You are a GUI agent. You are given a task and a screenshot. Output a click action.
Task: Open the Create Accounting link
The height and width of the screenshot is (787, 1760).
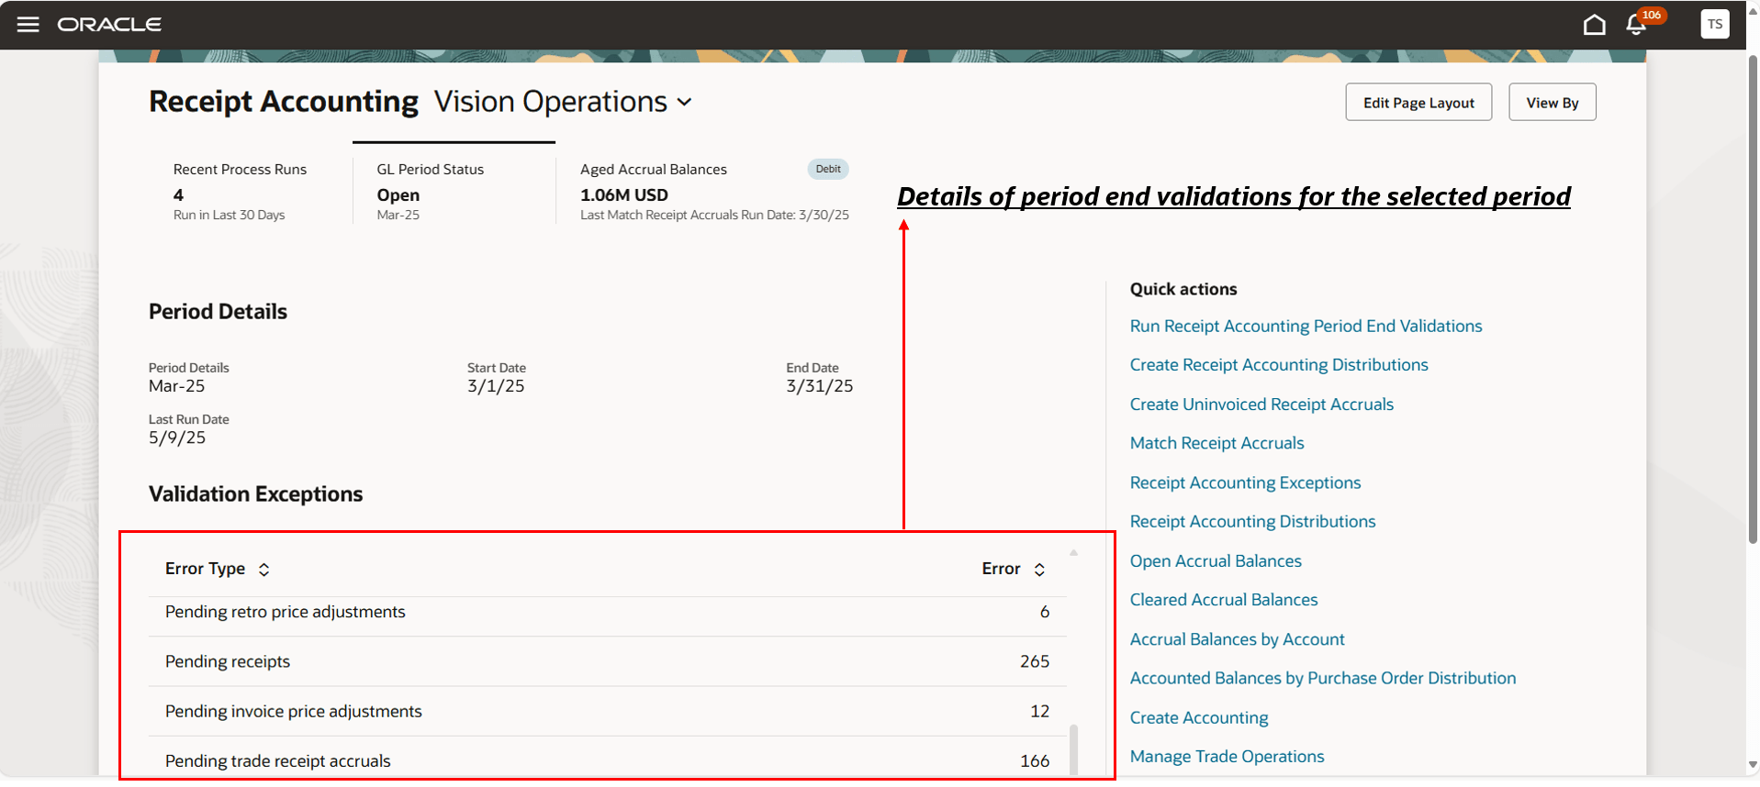[1199, 718]
